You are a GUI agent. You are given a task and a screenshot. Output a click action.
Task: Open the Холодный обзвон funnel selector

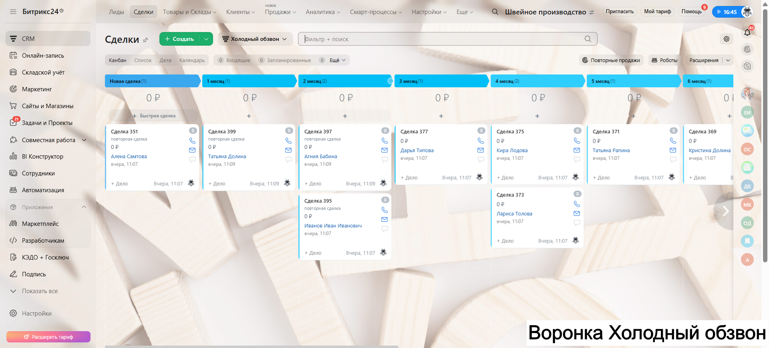tap(255, 39)
